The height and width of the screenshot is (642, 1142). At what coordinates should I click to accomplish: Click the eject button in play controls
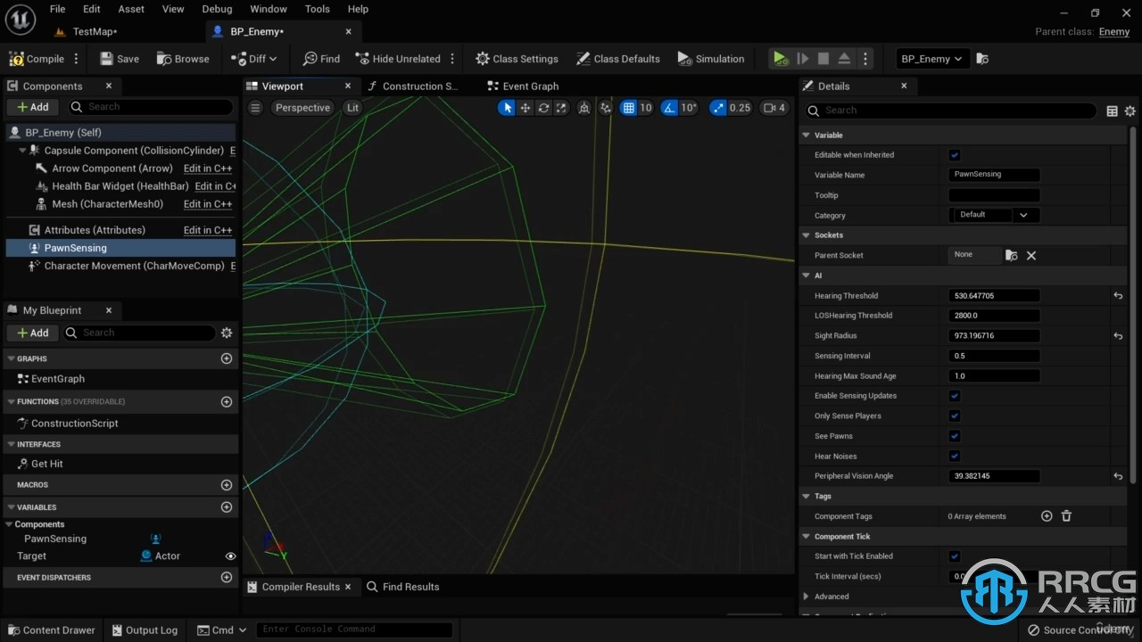(x=844, y=59)
